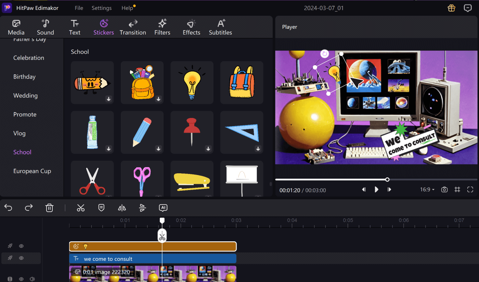Click the scissors split tool in toolbar

coord(81,208)
